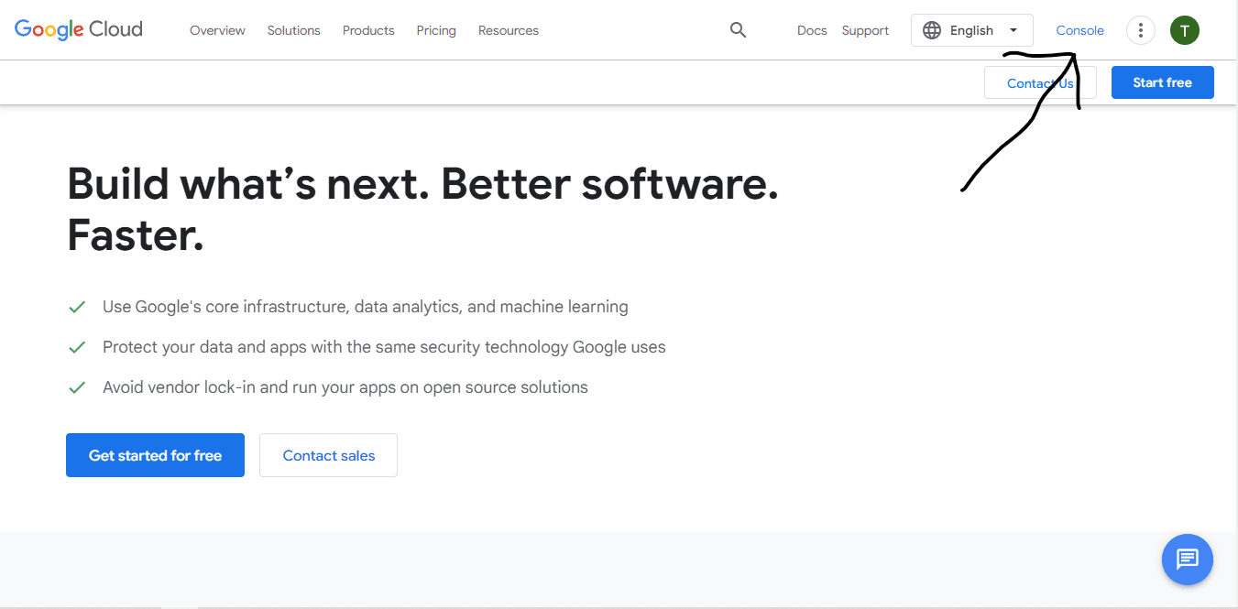Screen dimensions: 1238x609
Task: Click Get started for free button
Action: point(155,455)
